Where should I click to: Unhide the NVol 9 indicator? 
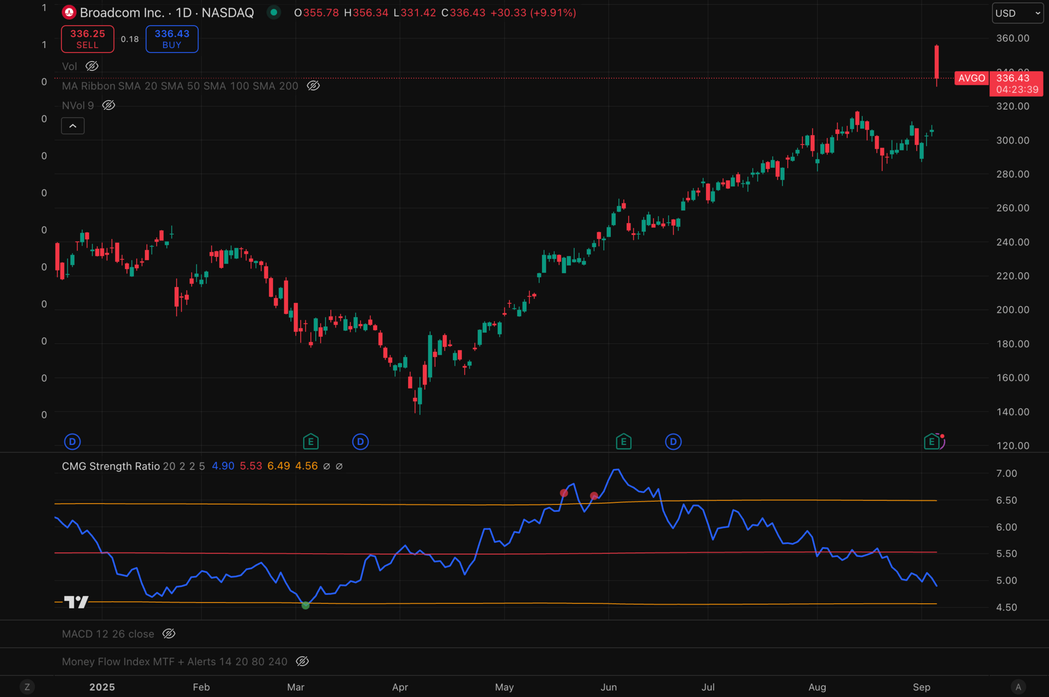(109, 106)
